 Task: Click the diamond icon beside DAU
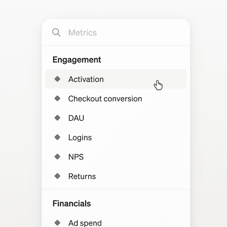click(57, 118)
